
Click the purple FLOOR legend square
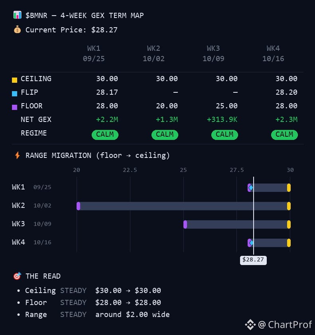coord(14,107)
